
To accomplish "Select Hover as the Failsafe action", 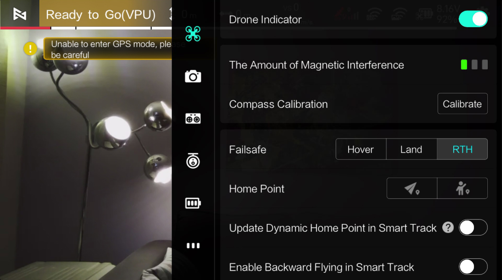I will point(361,149).
